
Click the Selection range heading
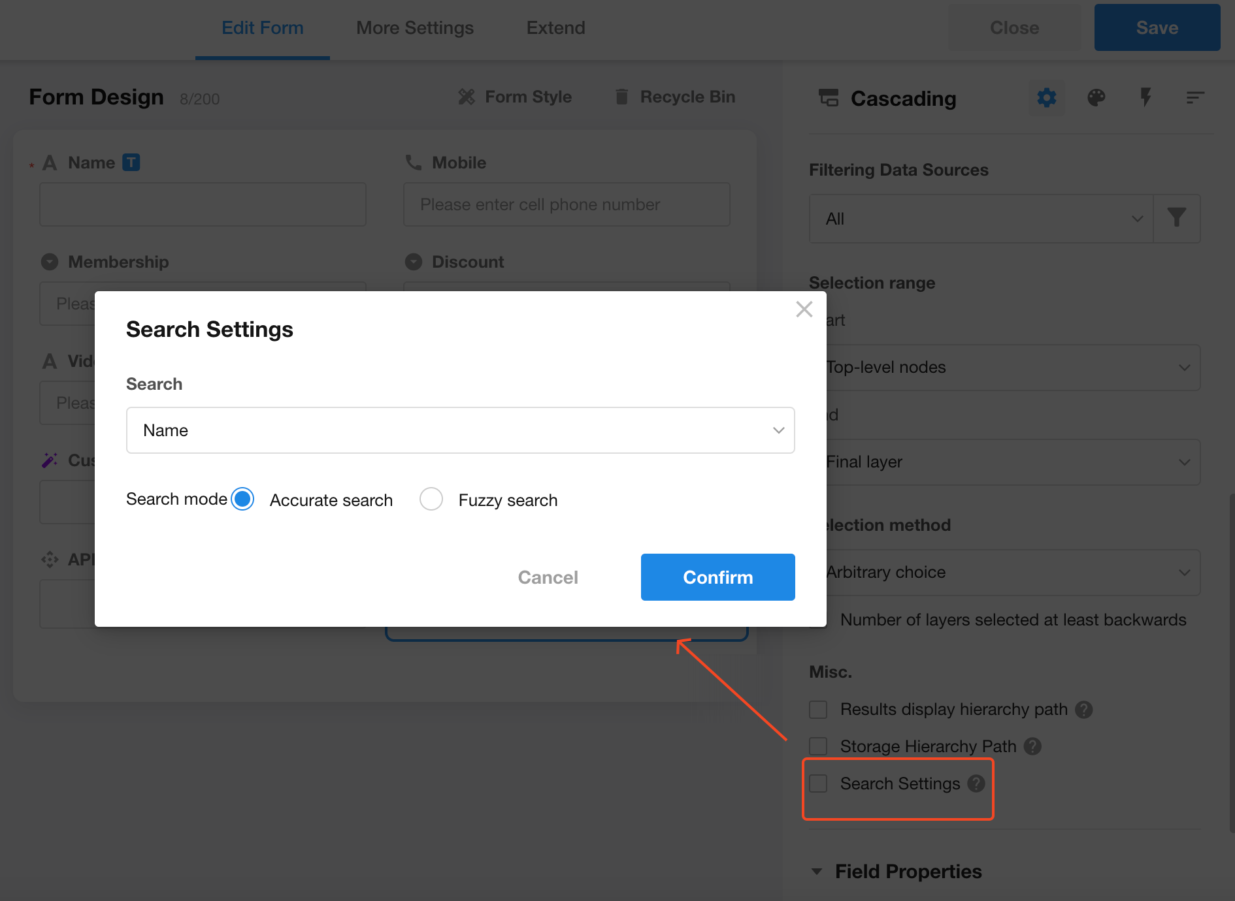[872, 283]
